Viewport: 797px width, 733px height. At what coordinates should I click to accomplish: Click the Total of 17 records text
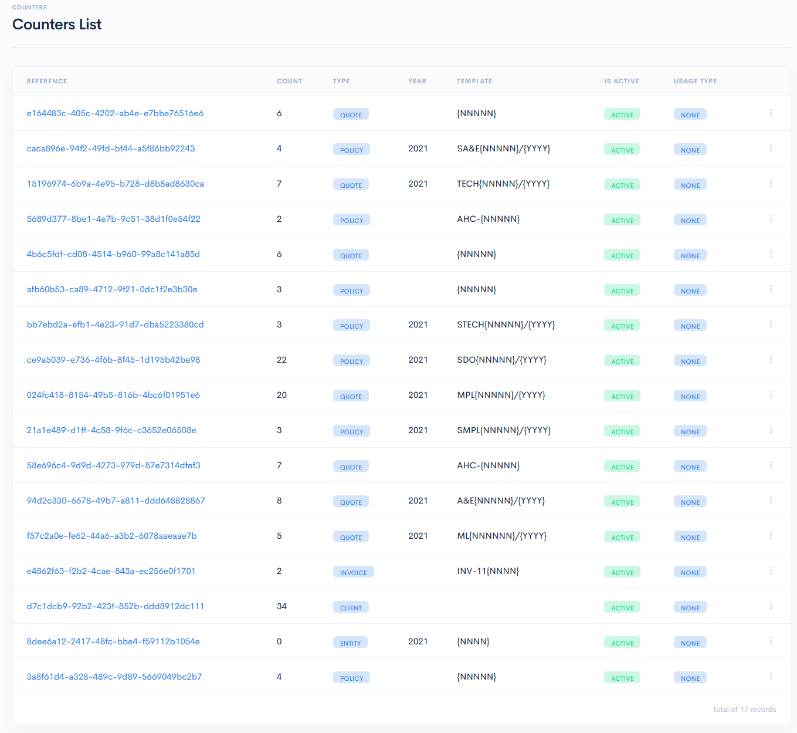coord(744,710)
